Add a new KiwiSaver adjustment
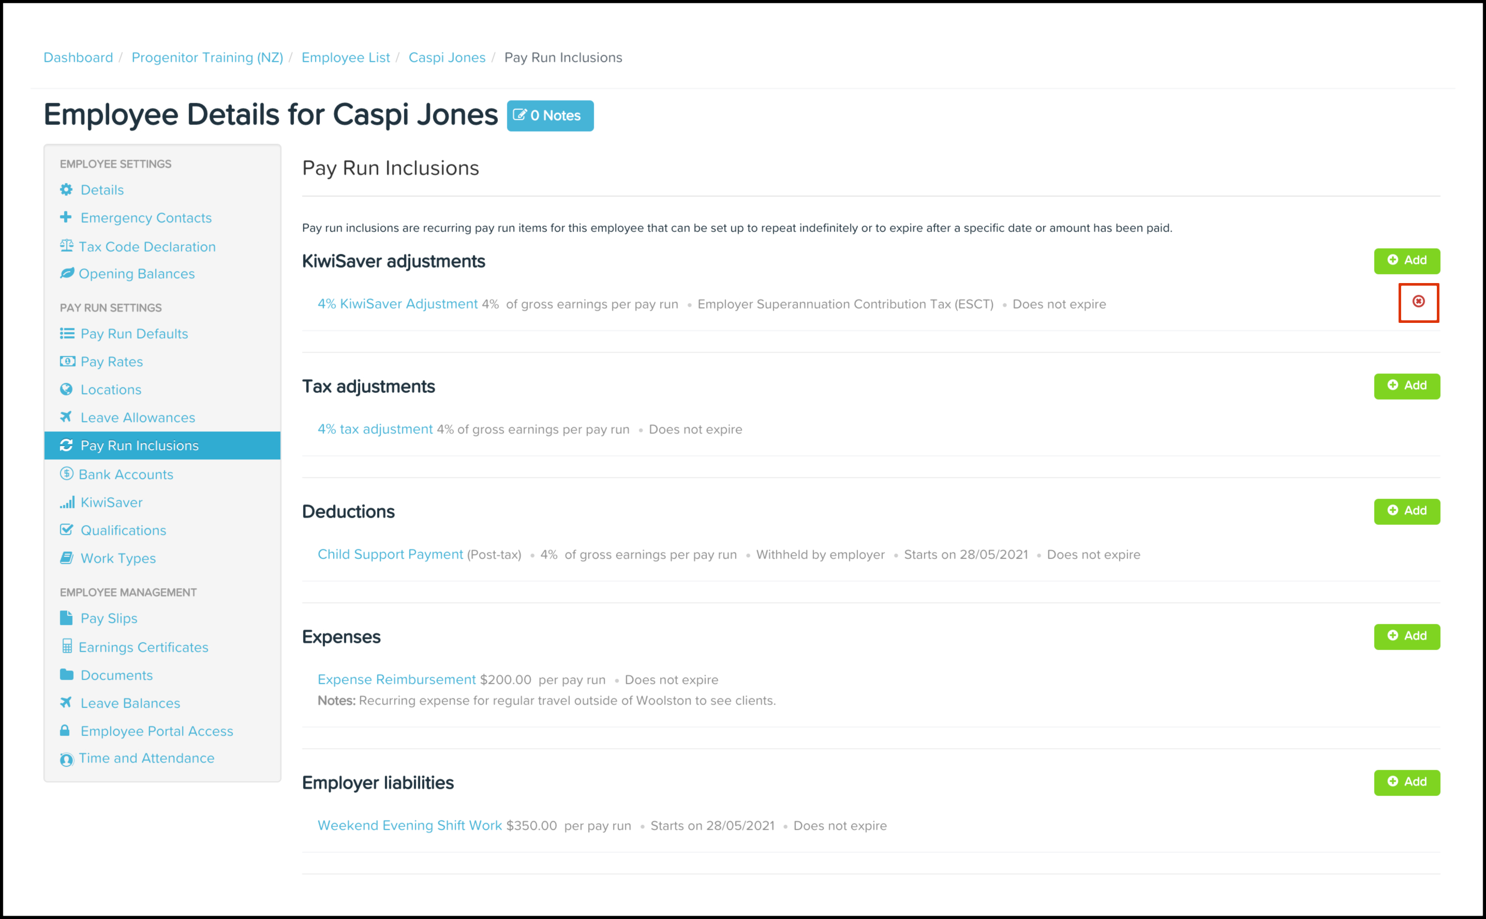Screen dimensions: 1486x919 (x=1406, y=261)
